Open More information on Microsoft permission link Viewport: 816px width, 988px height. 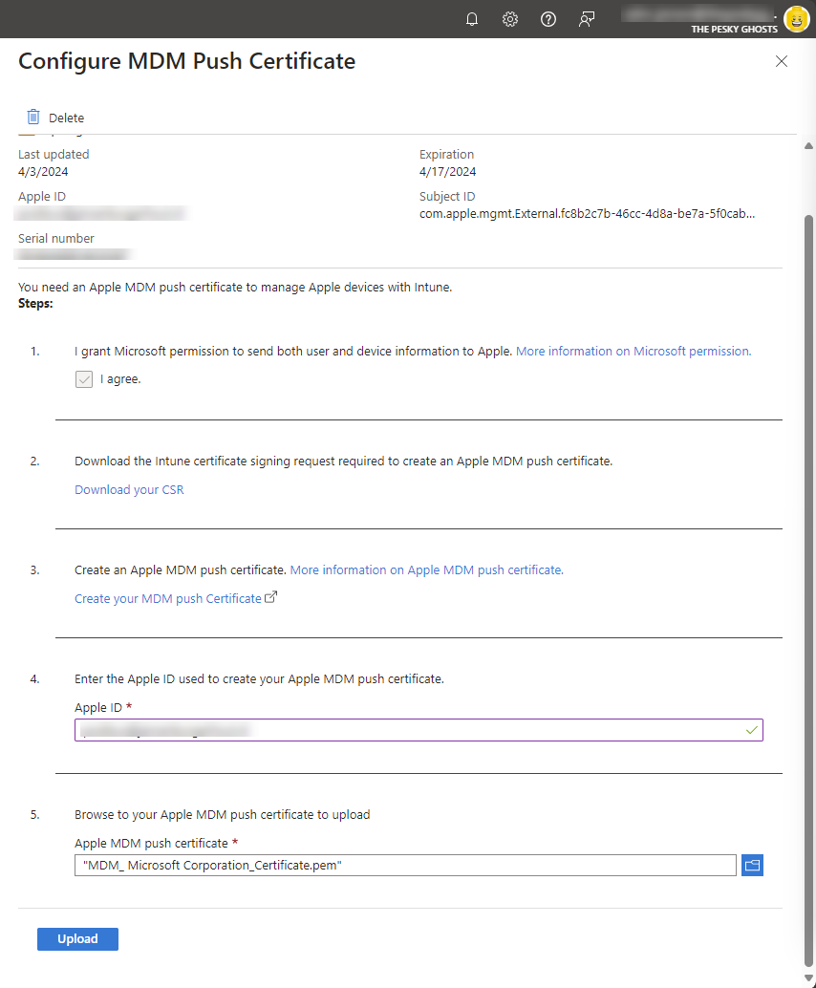click(x=633, y=351)
